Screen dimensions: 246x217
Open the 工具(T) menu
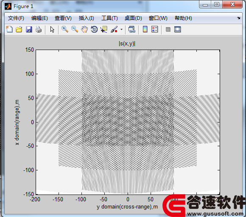click(x=109, y=18)
